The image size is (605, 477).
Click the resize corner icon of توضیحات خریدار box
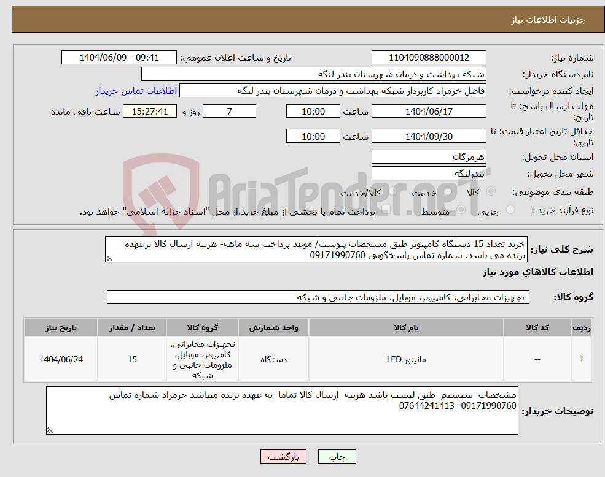point(49,431)
